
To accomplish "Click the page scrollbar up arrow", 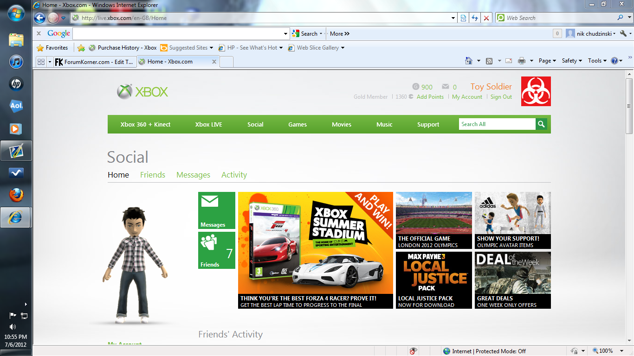I will pyautogui.click(x=629, y=74).
